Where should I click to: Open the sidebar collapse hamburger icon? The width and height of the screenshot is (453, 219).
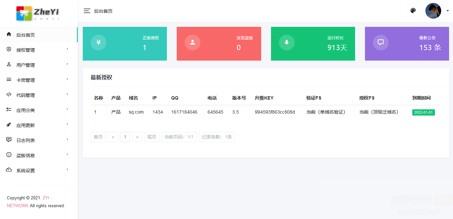coord(87,10)
